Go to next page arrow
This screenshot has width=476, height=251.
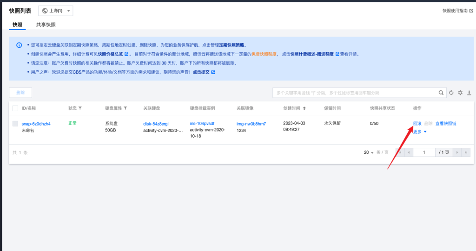pos(457,152)
